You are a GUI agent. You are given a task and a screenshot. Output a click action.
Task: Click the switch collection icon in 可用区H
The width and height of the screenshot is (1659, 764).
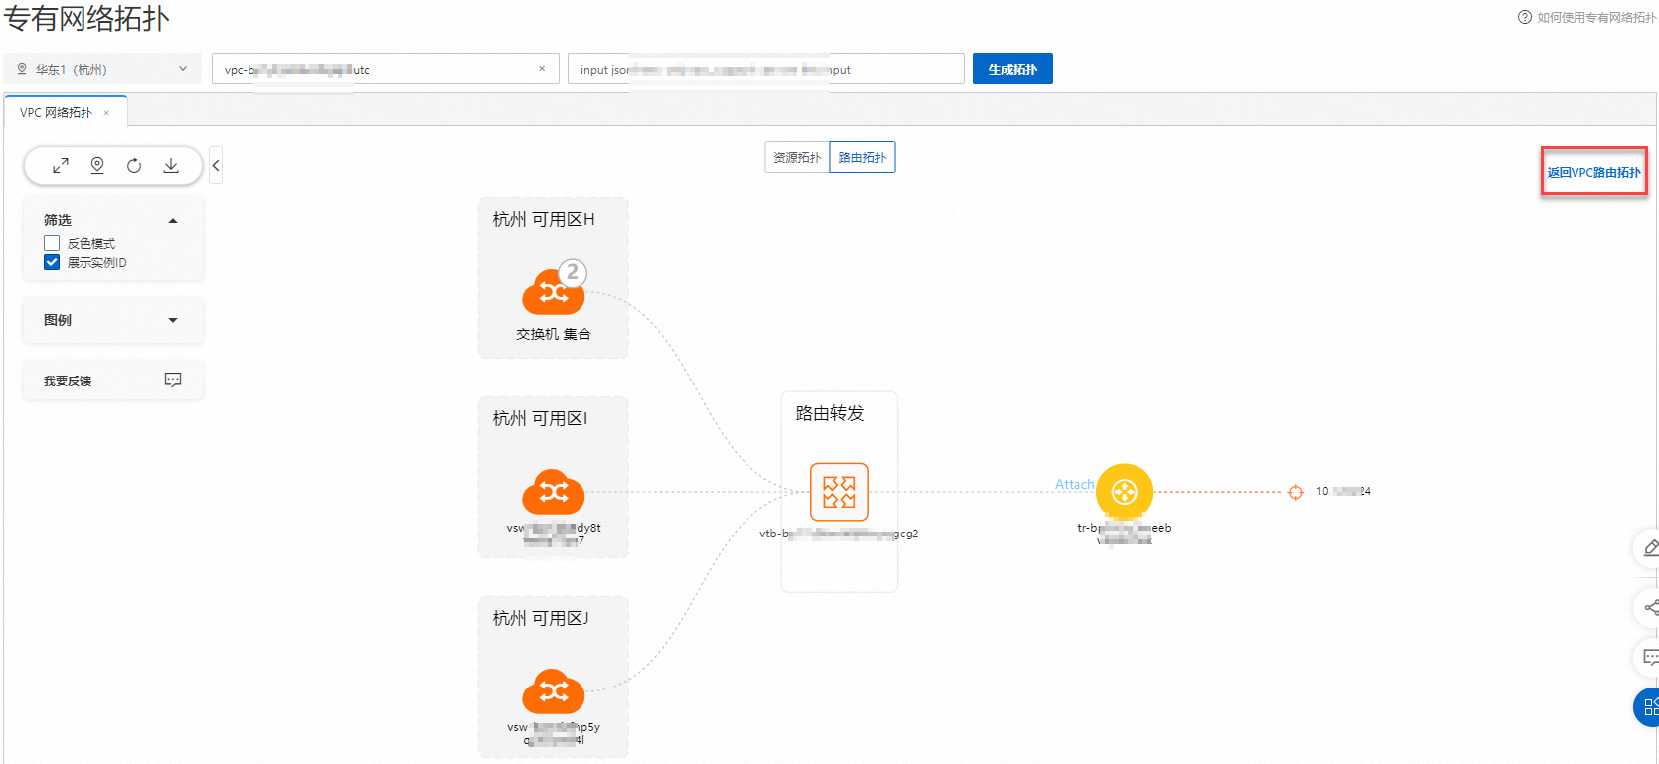pos(553,292)
